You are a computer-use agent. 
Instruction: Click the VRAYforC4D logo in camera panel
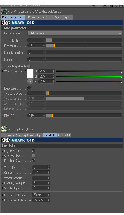18,23
